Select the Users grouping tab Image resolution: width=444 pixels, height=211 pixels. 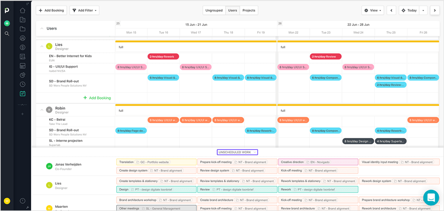[233, 11]
